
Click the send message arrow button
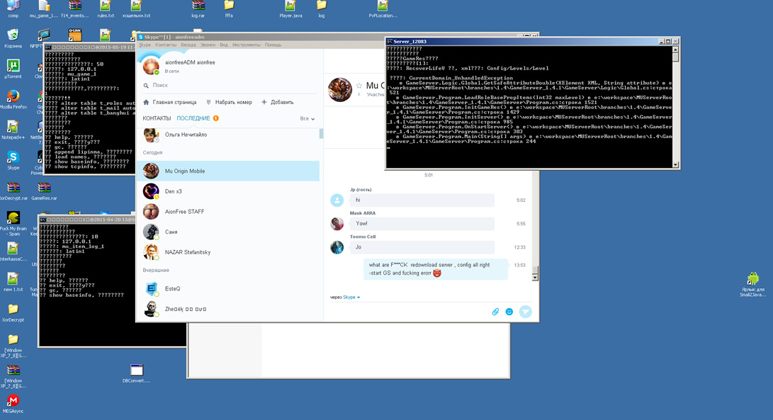coord(525,311)
